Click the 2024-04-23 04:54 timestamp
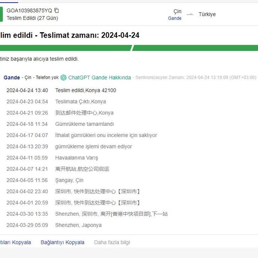This screenshot has height=258, width=258. pos(27,102)
